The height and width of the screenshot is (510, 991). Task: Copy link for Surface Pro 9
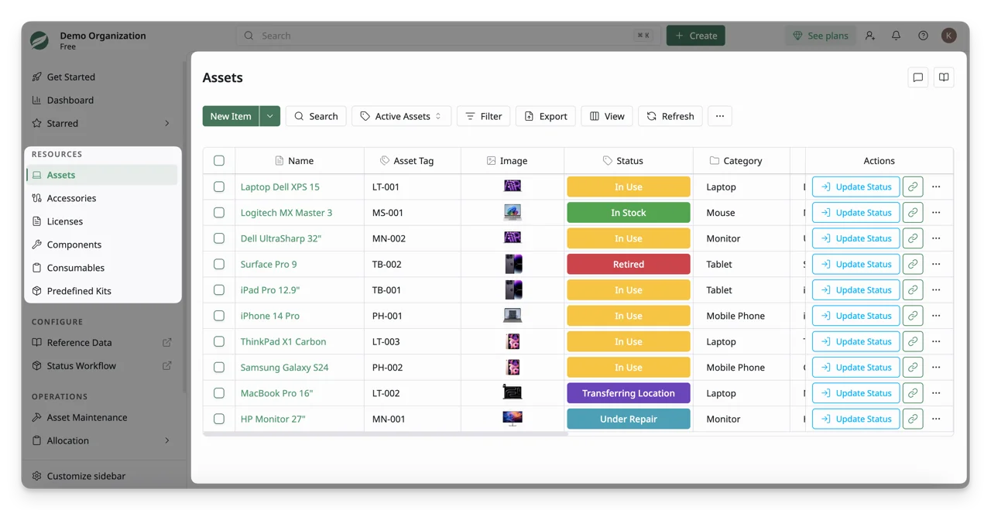click(x=913, y=264)
